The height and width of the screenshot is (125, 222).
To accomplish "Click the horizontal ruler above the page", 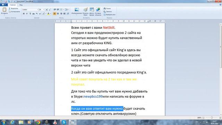I will (110, 21).
